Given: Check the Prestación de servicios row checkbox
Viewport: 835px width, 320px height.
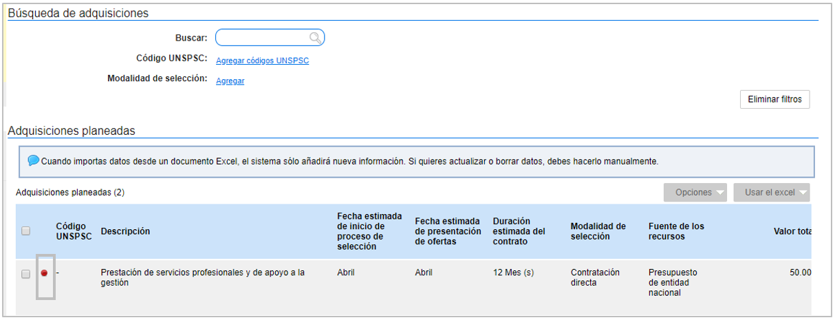Looking at the screenshot, I should (26, 274).
